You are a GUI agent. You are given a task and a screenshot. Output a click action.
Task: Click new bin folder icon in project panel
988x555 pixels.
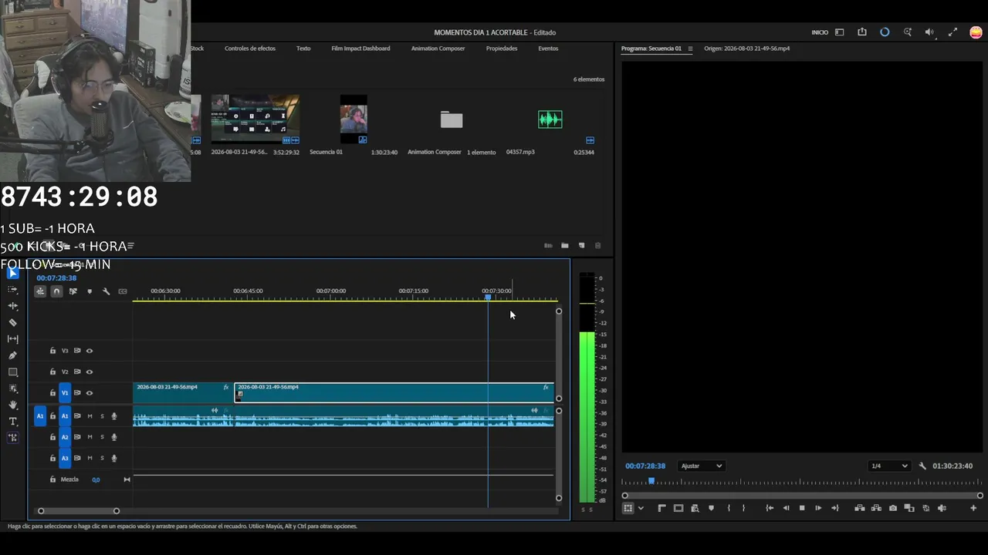[565, 245]
